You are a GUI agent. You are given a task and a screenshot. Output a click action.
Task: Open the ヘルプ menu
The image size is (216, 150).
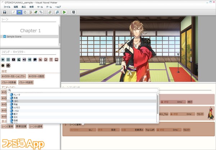tap(58, 7)
